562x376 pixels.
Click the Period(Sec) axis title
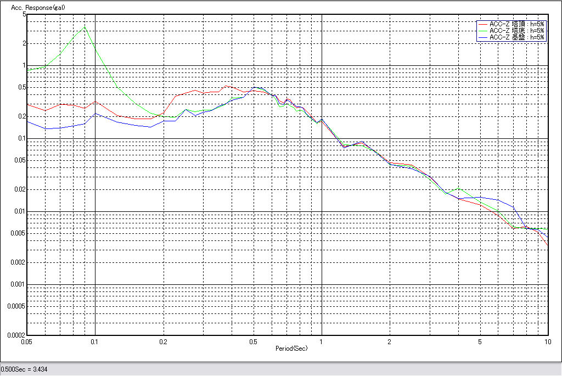tap(291, 349)
